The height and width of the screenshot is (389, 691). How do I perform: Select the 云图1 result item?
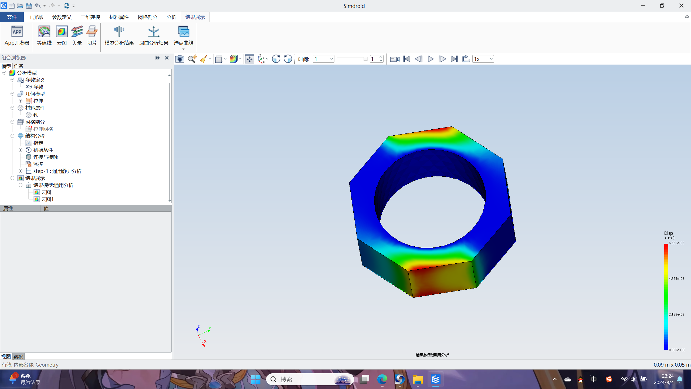(48, 199)
